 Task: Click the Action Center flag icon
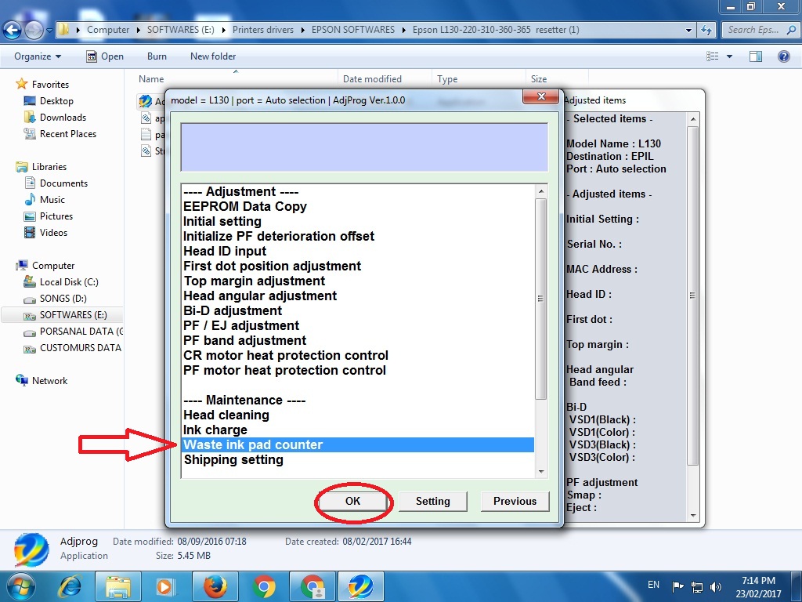[x=677, y=587]
